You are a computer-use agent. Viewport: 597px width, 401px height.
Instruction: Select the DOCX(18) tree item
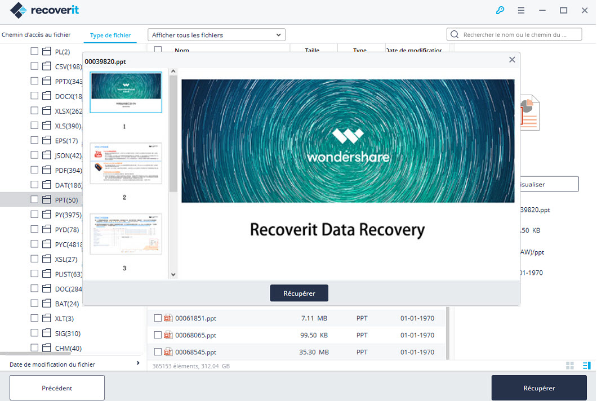click(x=69, y=96)
